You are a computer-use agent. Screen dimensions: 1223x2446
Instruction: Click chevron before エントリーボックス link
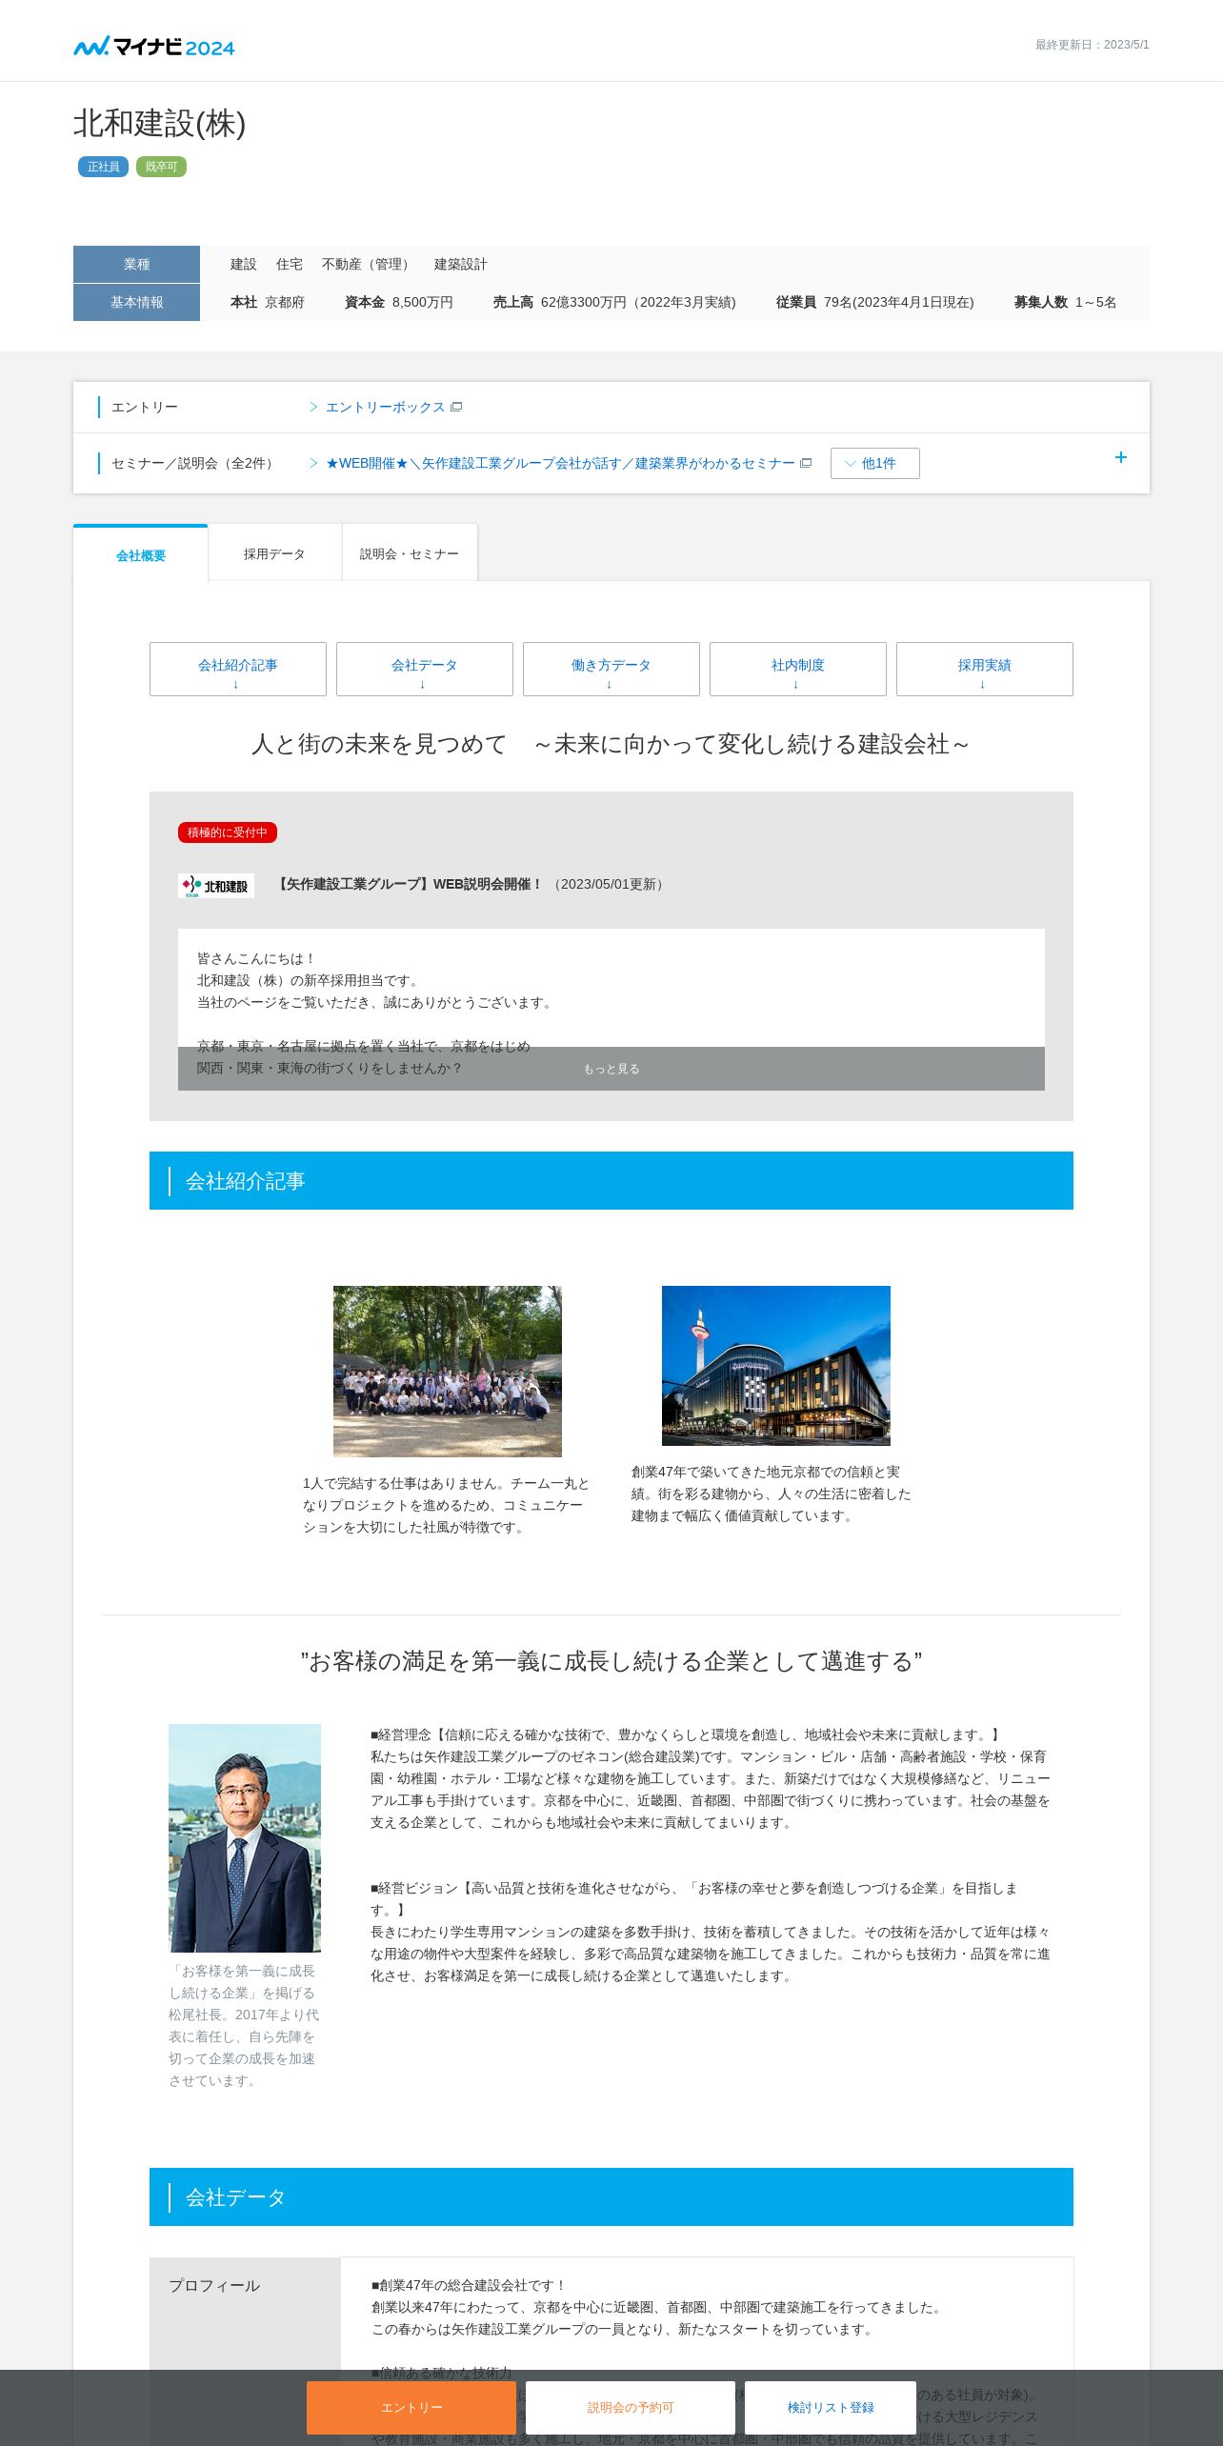tap(313, 407)
